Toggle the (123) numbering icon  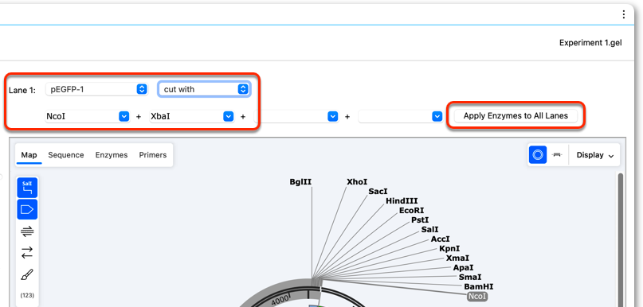coord(27,296)
